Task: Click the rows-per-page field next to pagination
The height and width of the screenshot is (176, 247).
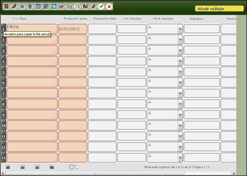Action: click(x=72, y=167)
